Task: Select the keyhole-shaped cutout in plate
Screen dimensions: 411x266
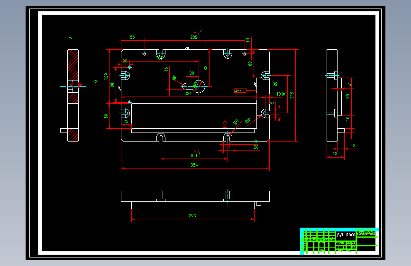Action: (194, 86)
